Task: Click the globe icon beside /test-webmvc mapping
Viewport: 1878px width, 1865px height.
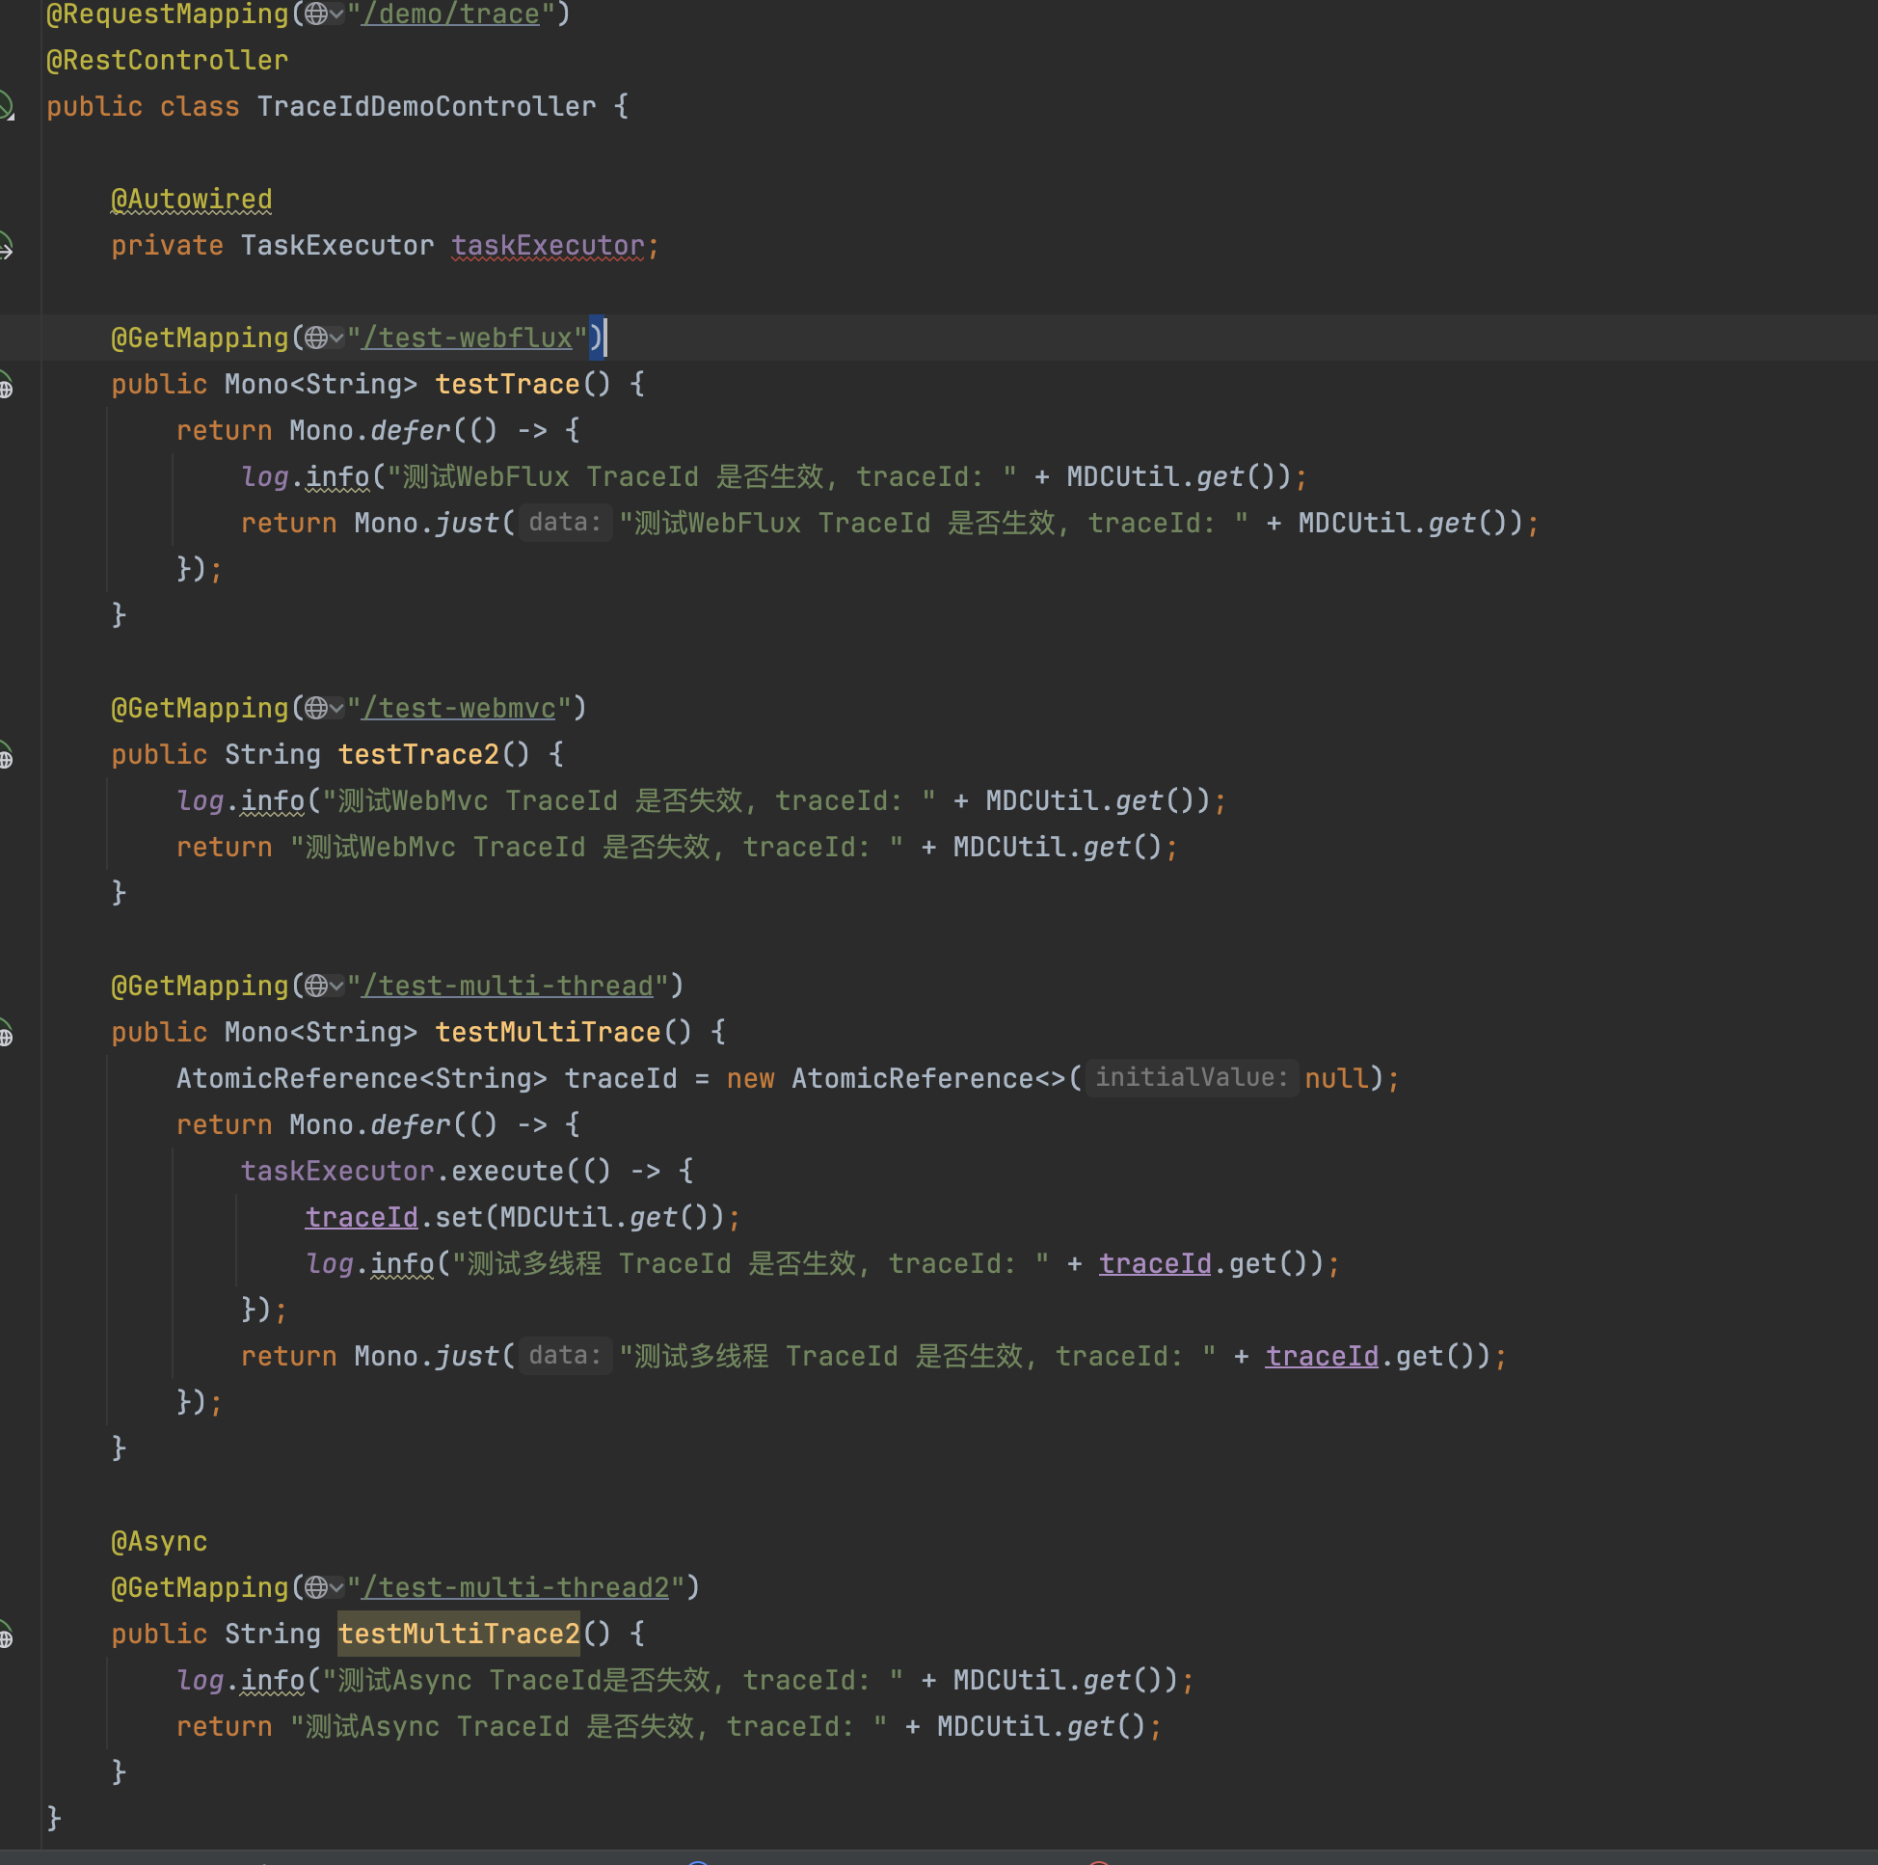Action: 316,708
